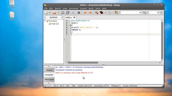
Task: Open the Project menu
Action: [84, 8]
